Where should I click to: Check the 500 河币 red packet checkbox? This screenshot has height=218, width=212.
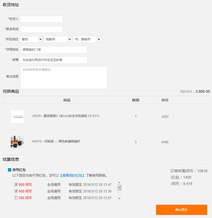coord(16,198)
